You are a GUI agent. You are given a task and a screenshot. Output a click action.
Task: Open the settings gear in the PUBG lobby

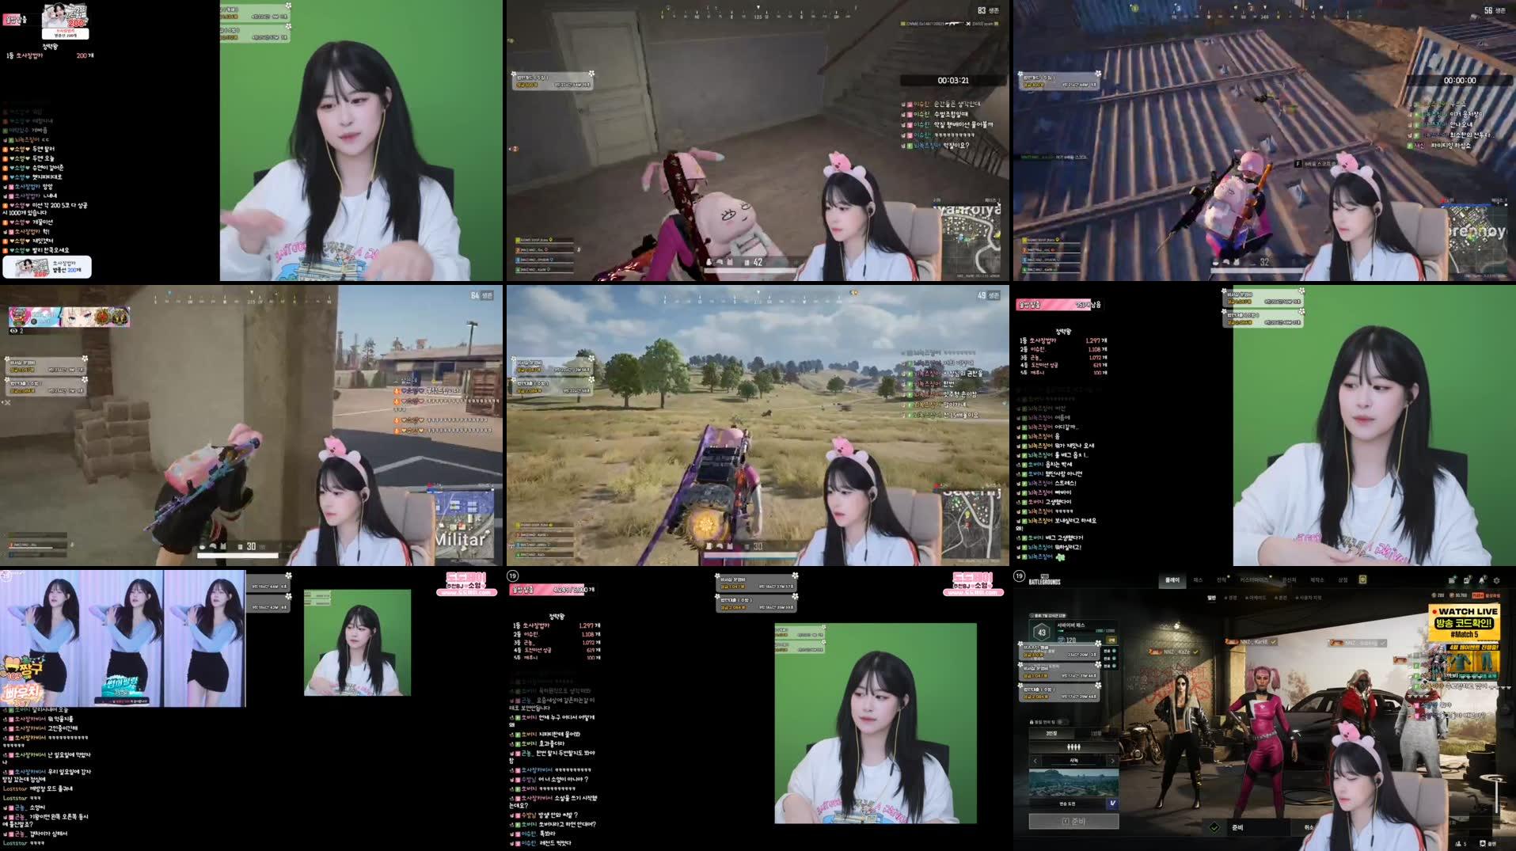pos(1497,580)
